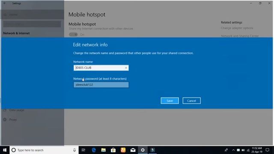Activate the Cortana microphone icon
274x154 pixels.
[74, 150]
